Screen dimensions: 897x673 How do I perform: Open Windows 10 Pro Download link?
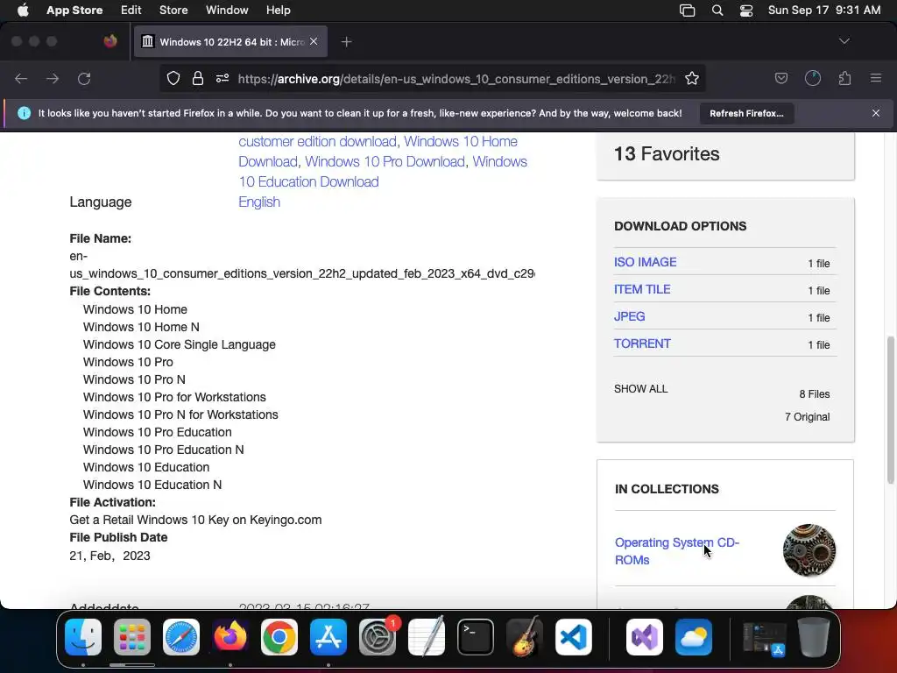[x=385, y=161]
